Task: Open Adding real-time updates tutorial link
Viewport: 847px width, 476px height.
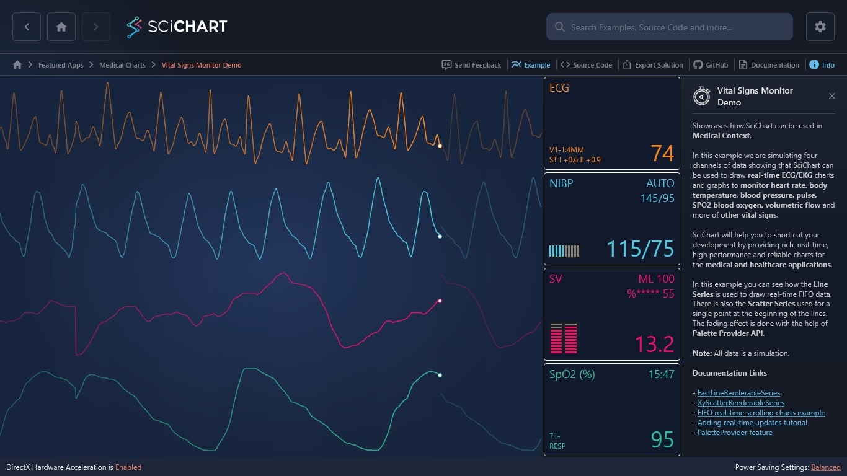Action: tap(752, 423)
